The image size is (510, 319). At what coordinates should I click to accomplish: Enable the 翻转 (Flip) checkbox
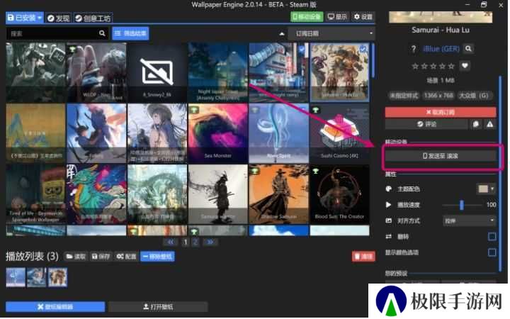492,237
